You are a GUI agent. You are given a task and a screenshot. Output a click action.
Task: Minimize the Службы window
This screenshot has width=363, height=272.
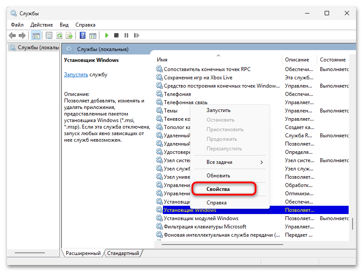click(x=307, y=13)
